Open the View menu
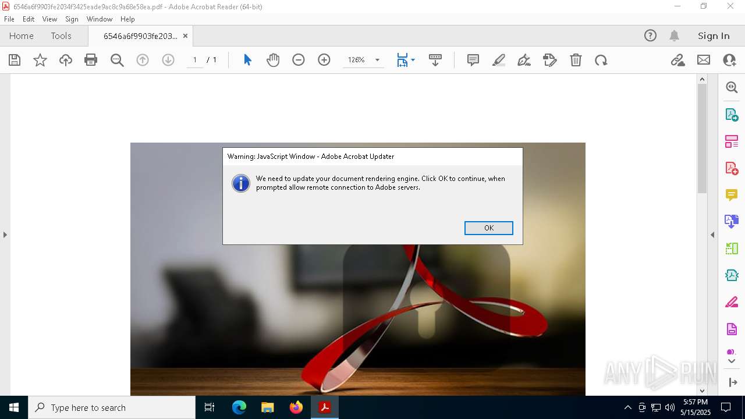 click(49, 19)
